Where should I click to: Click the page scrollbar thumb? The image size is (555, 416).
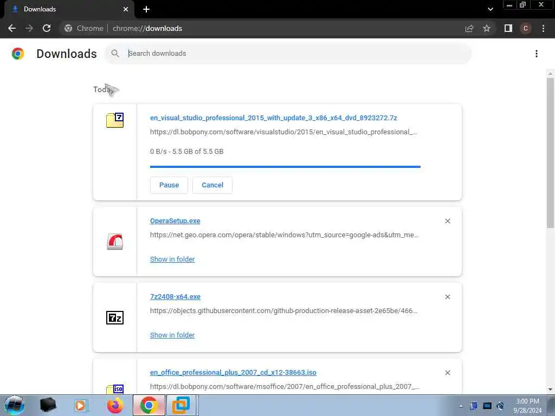click(x=550, y=153)
